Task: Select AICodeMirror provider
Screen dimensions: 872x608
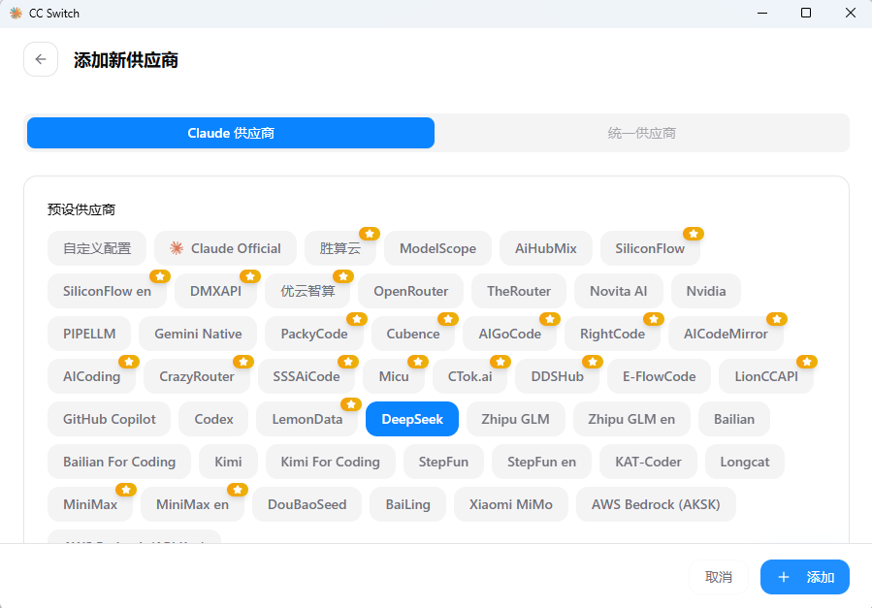Action: (726, 334)
